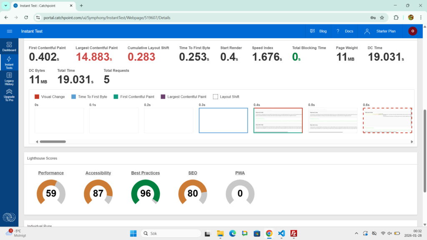Toggle the Layout Shift legend box
The image size is (427, 240).
[216, 97]
